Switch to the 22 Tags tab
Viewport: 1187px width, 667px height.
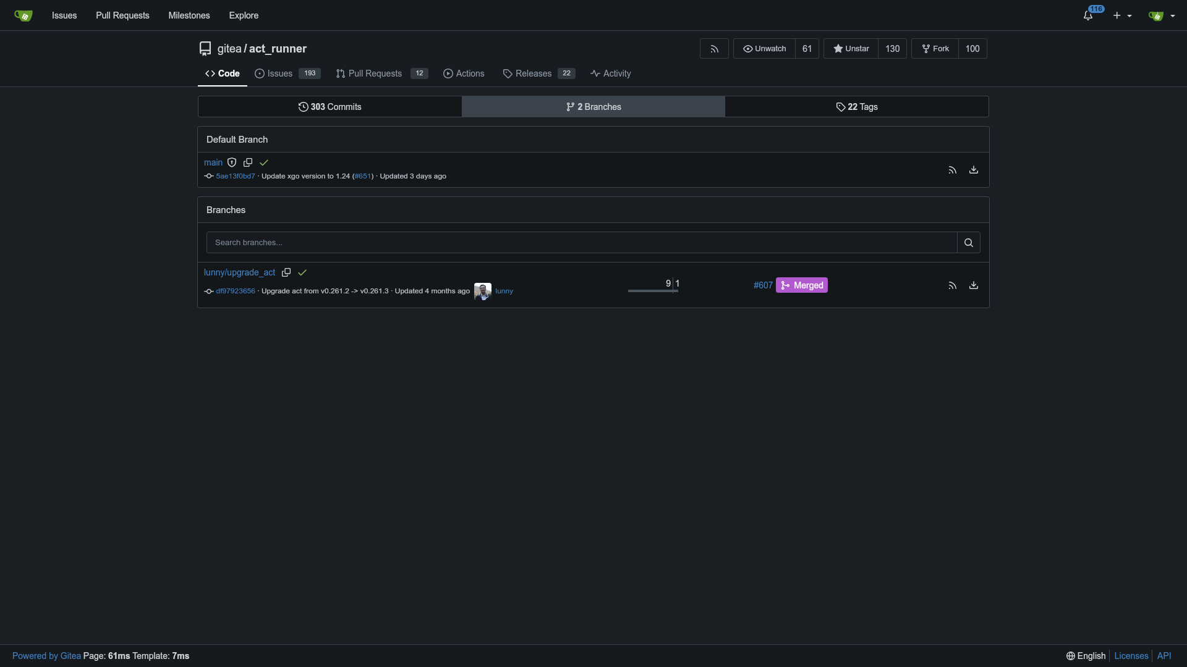point(856,107)
